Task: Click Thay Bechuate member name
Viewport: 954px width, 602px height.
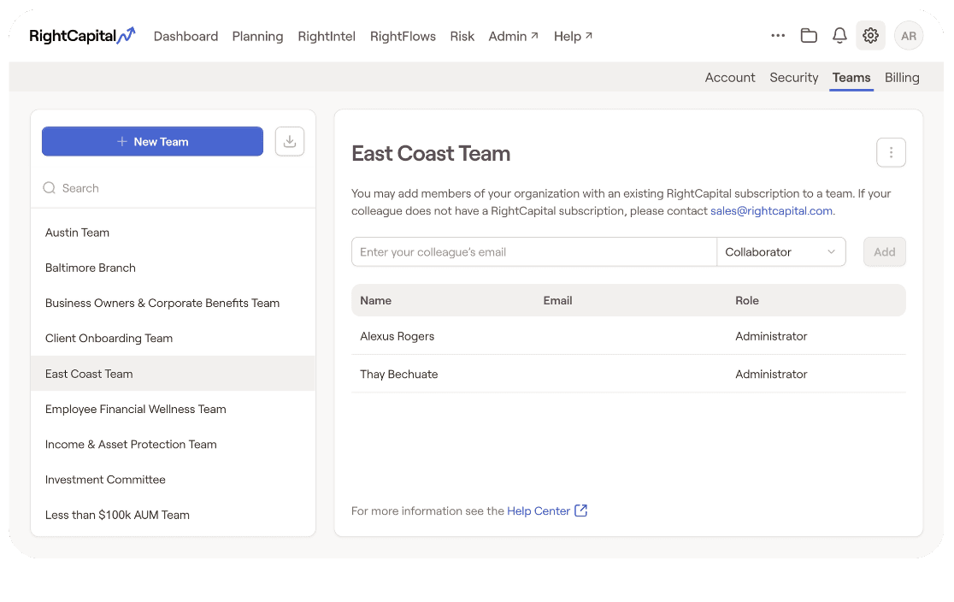Action: [398, 375]
